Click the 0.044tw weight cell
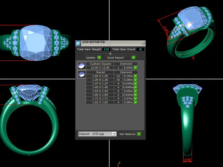 pos(128,95)
